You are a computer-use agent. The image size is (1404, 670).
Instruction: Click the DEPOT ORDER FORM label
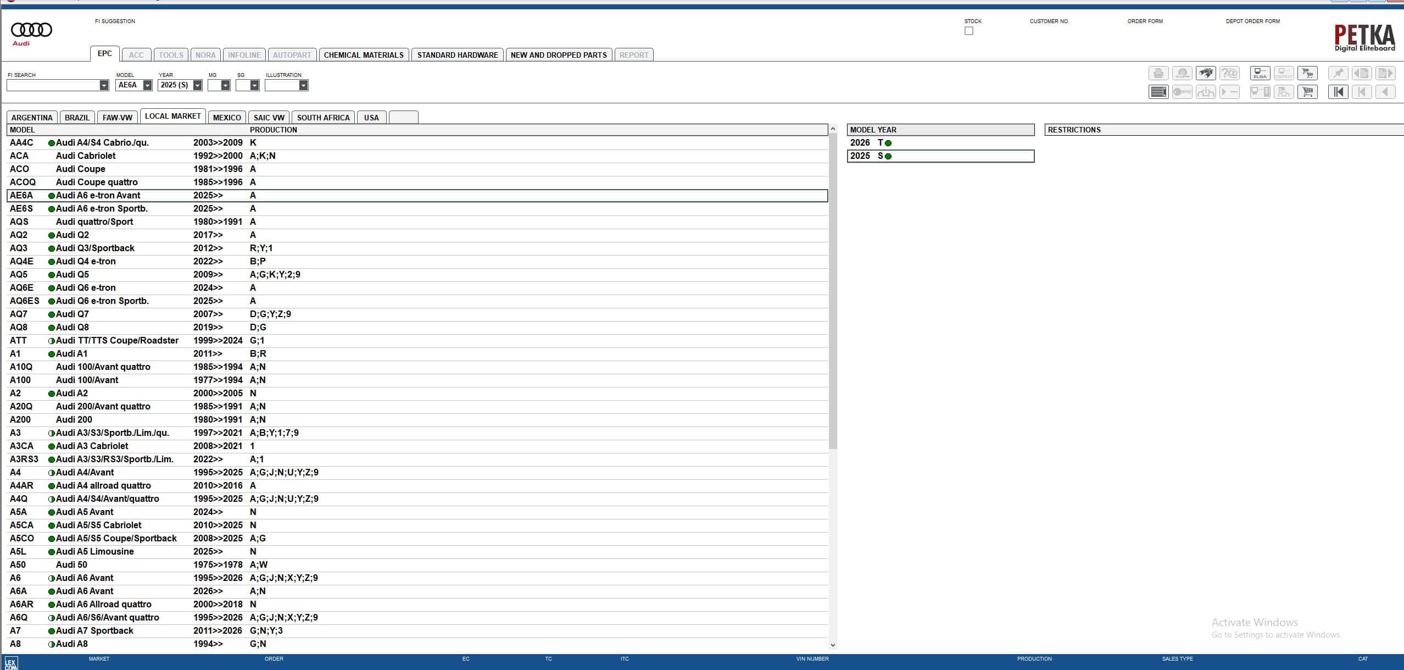click(1252, 21)
